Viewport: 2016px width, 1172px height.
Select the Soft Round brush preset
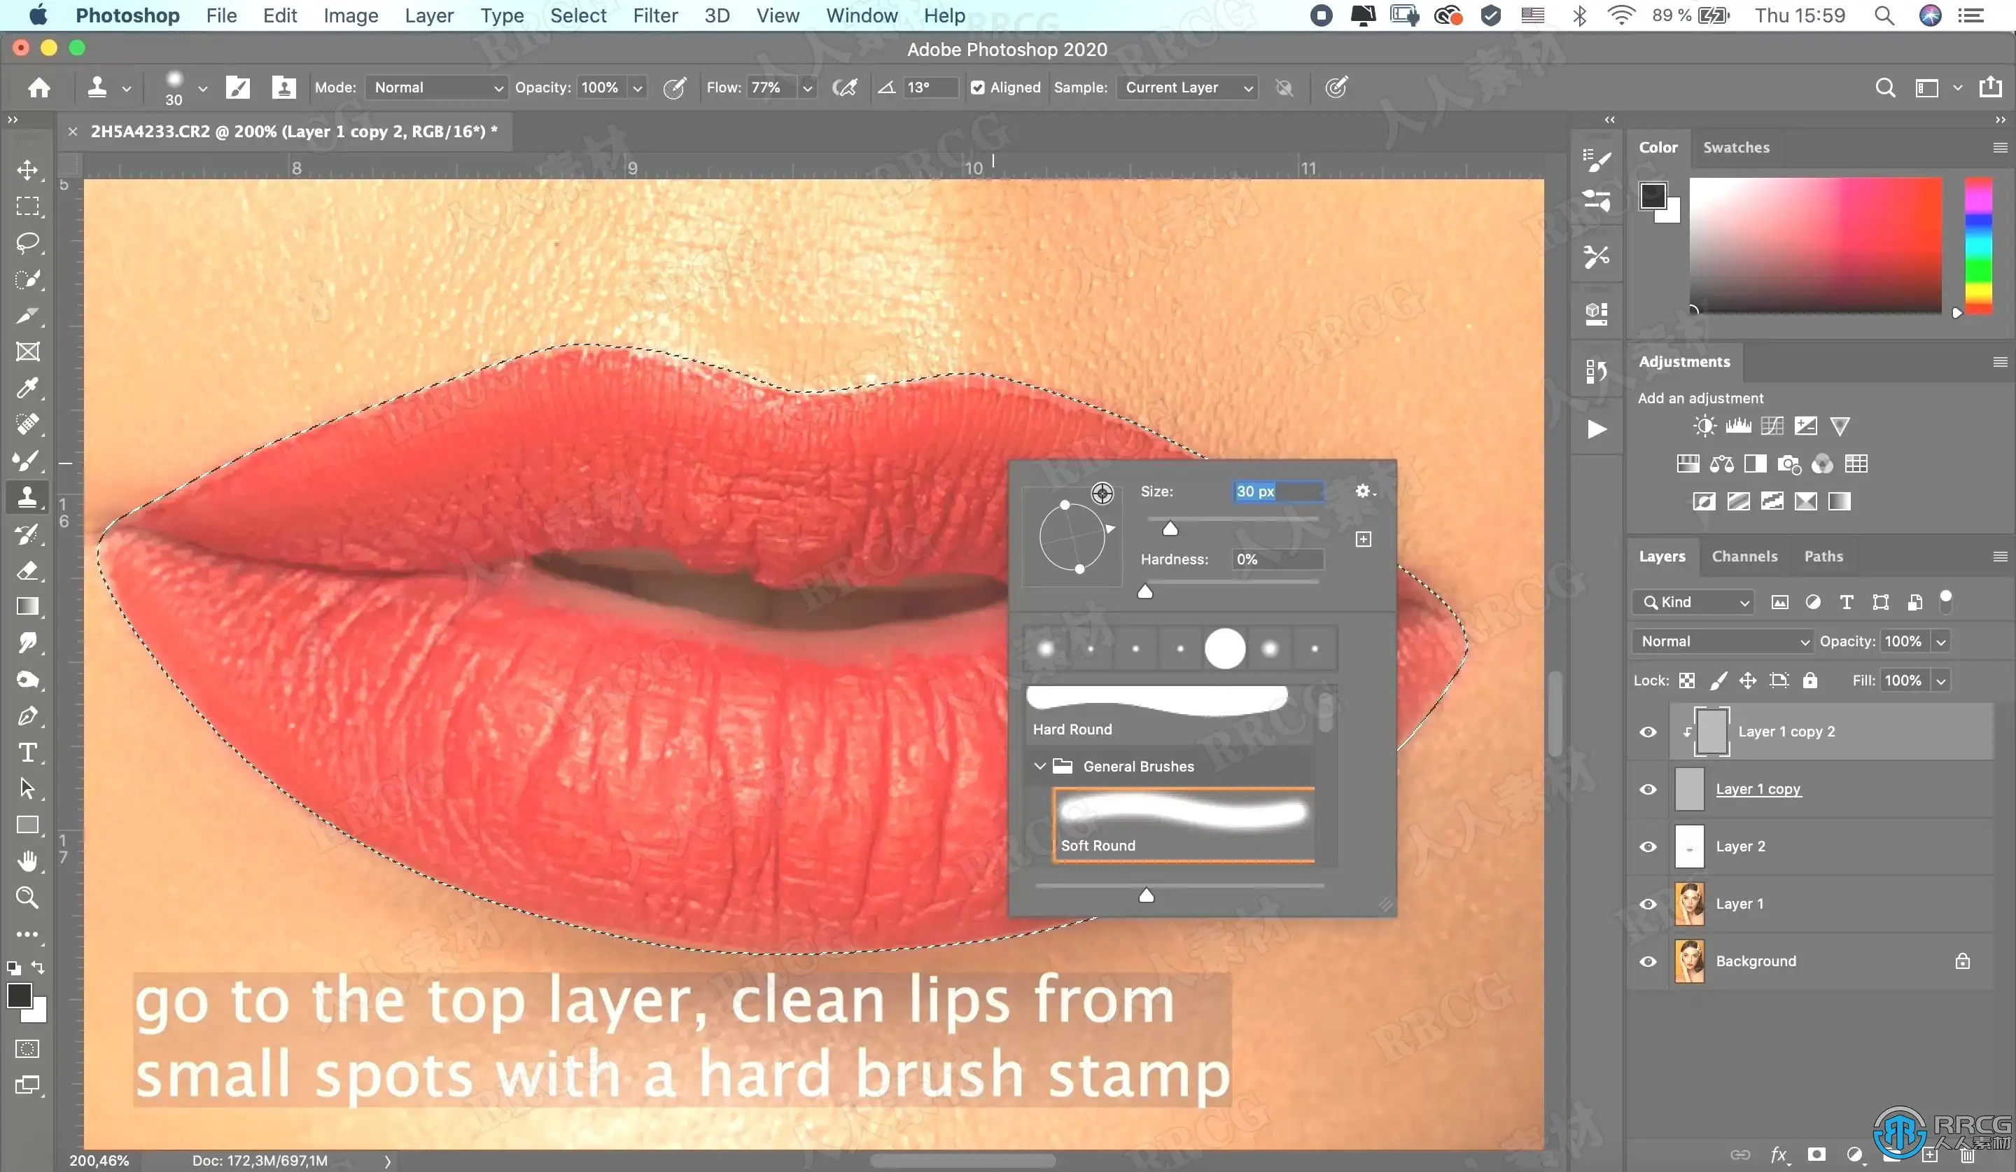[1183, 824]
